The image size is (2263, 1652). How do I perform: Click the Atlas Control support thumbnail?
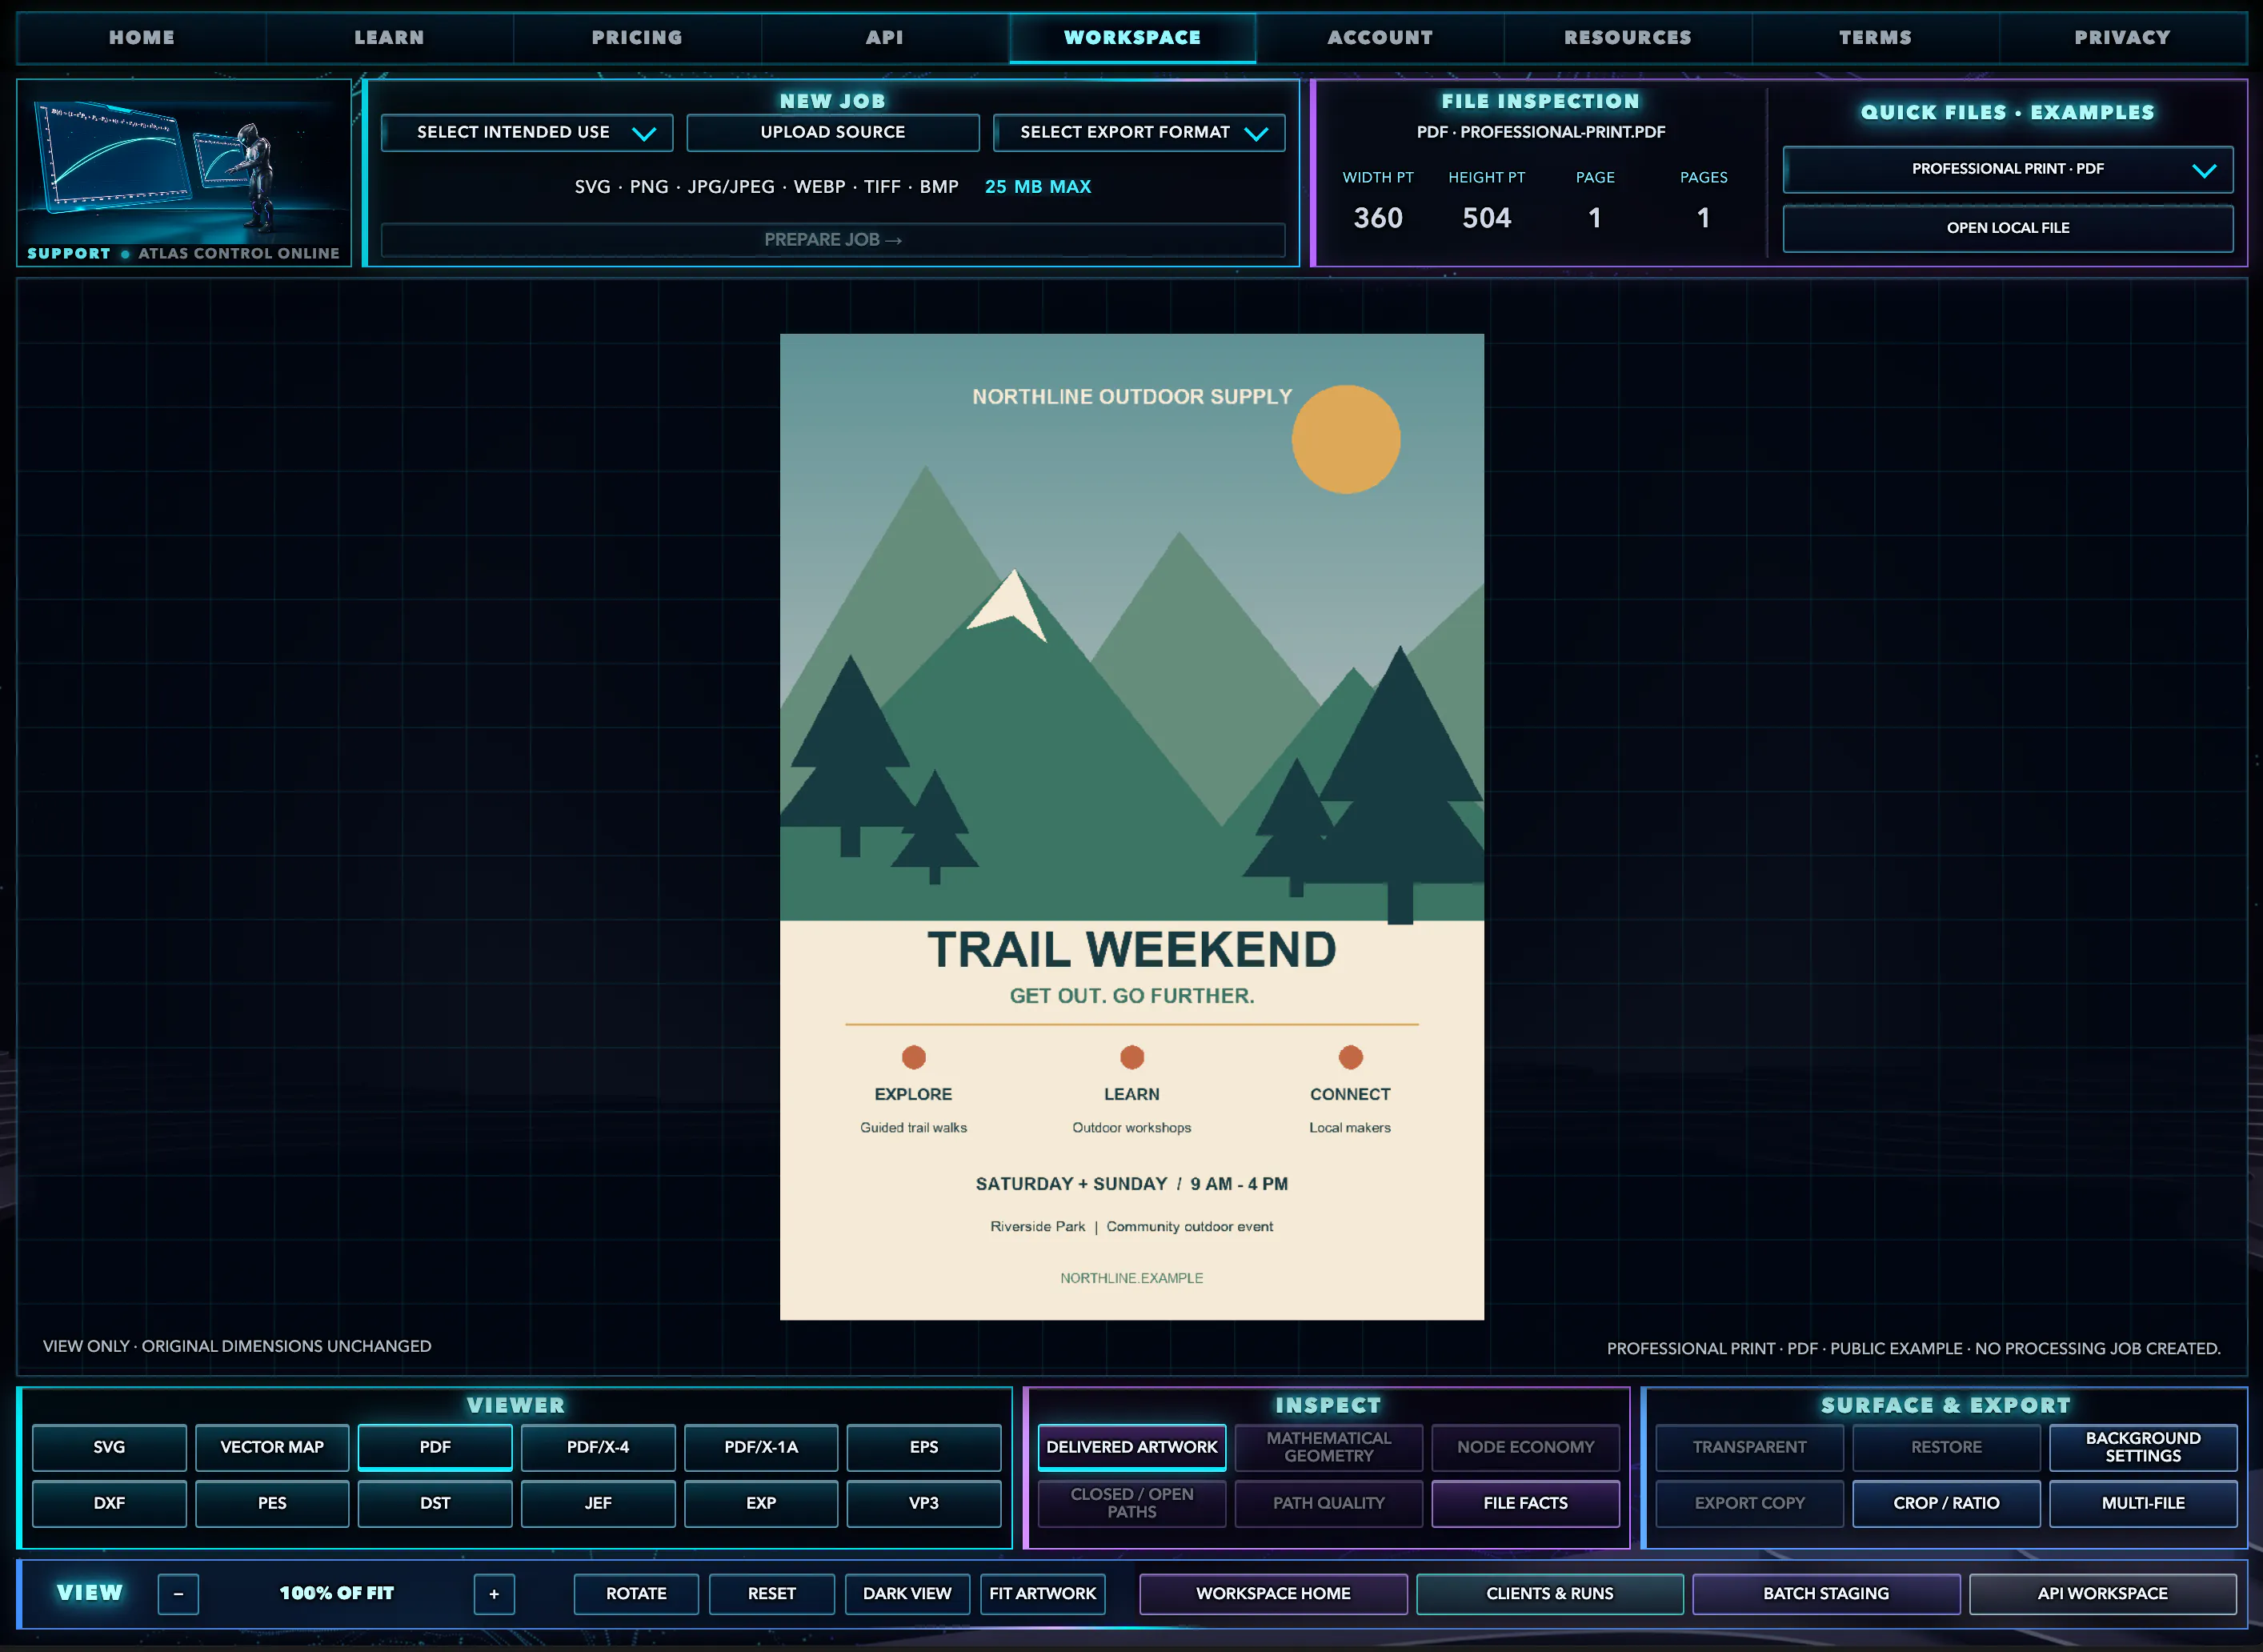(x=184, y=172)
